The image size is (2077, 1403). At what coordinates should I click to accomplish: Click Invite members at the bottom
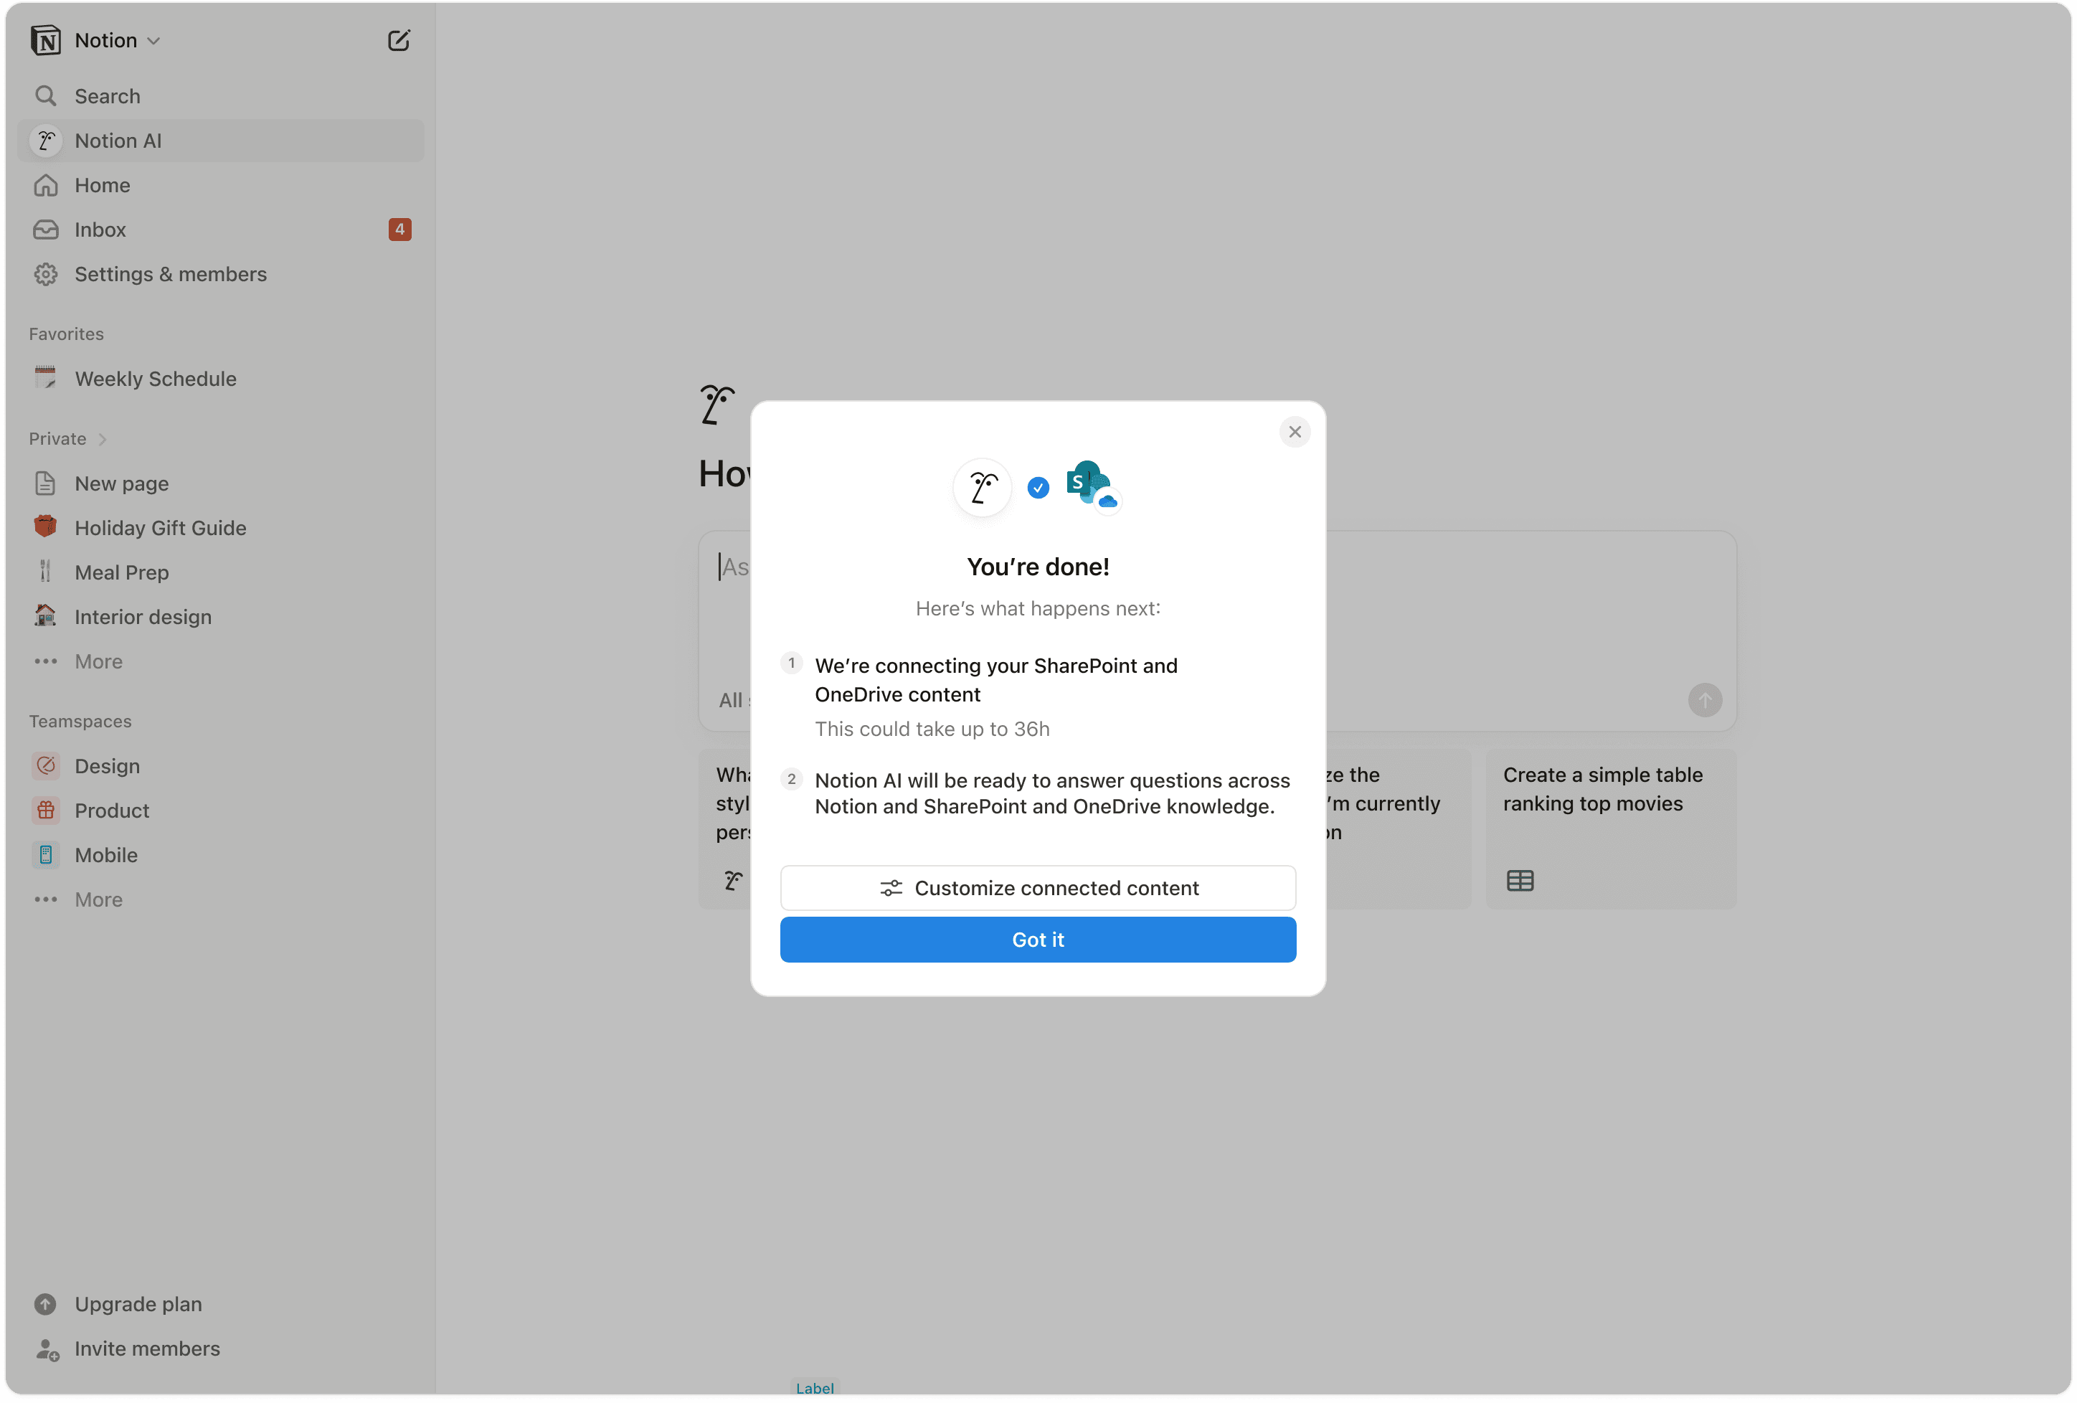pos(146,1348)
